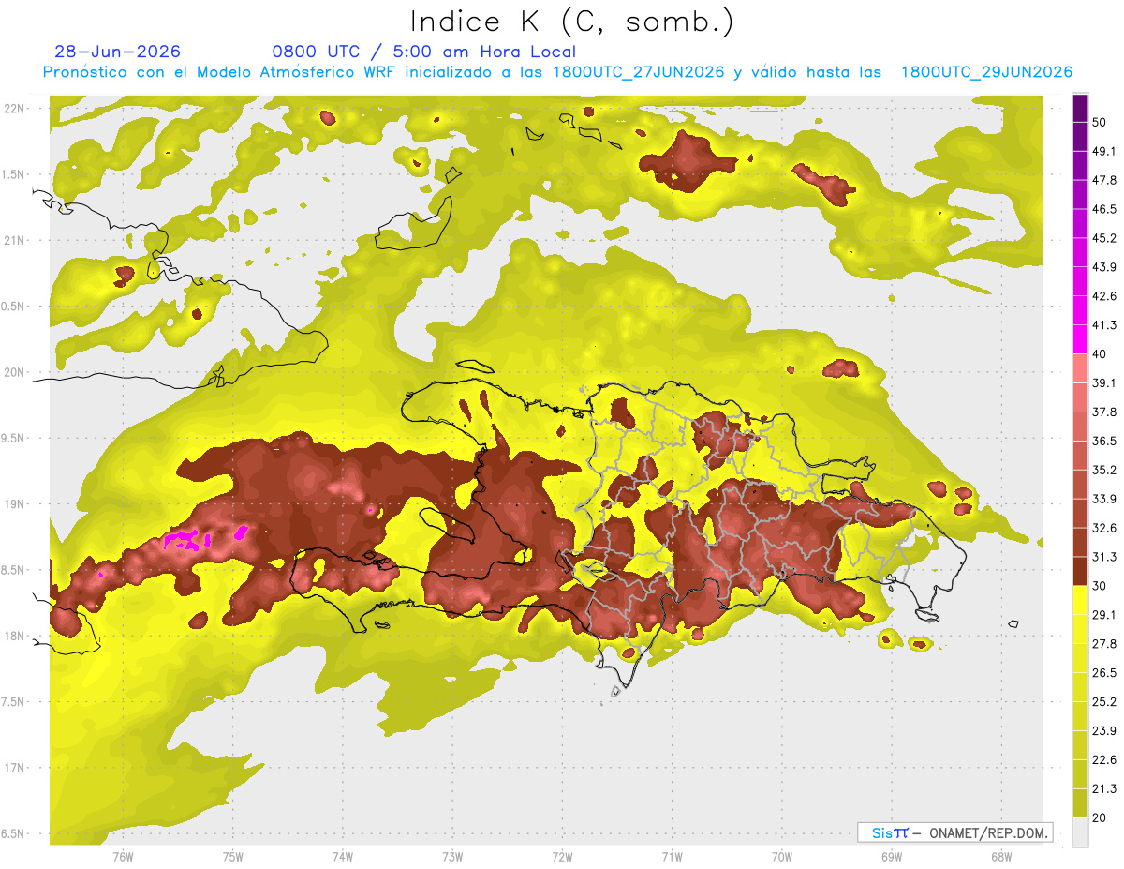
Task: Click the colorbar value label "23.9"
Action: pos(1103,730)
